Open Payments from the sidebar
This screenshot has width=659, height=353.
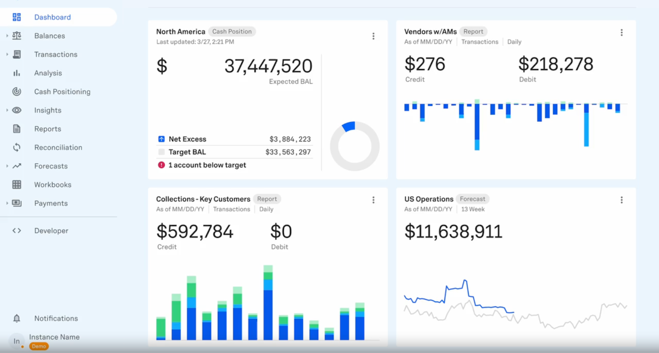point(51,203)
